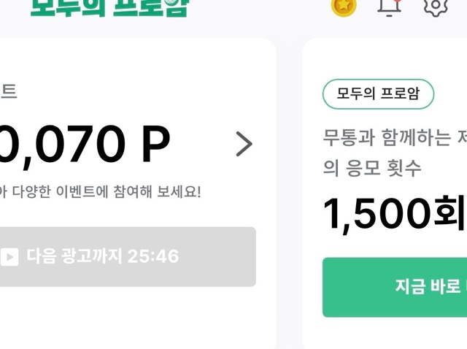The image size is (467, 349).
Task: Expand point details with the right chevron
Action: pos(244,144)
